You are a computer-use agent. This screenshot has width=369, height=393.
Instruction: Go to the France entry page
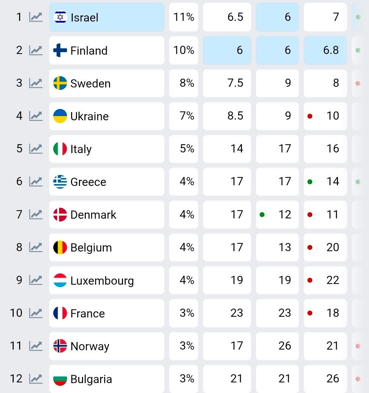click(x=87, y=313)
